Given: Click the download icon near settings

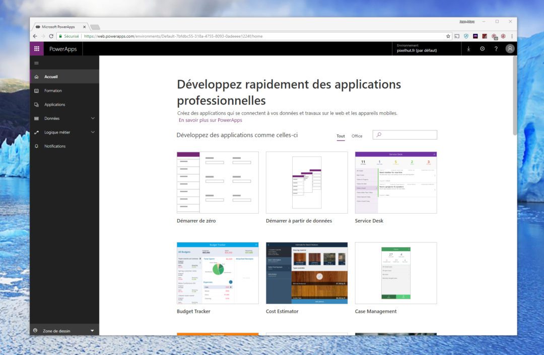Looking at the screenshot, I should [x=468, y=48].
